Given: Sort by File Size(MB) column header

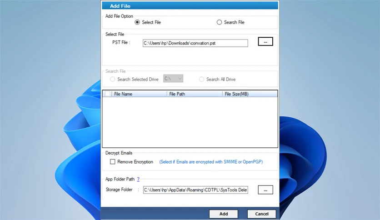Looking at the screenshot, I should coord(250,94).
